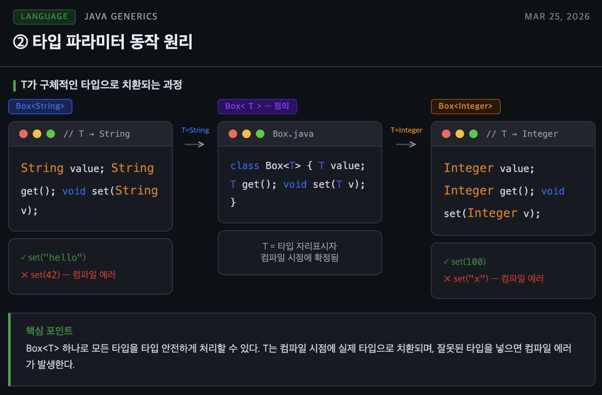Click the MAR 25, 2026 date text

(557, 16)
